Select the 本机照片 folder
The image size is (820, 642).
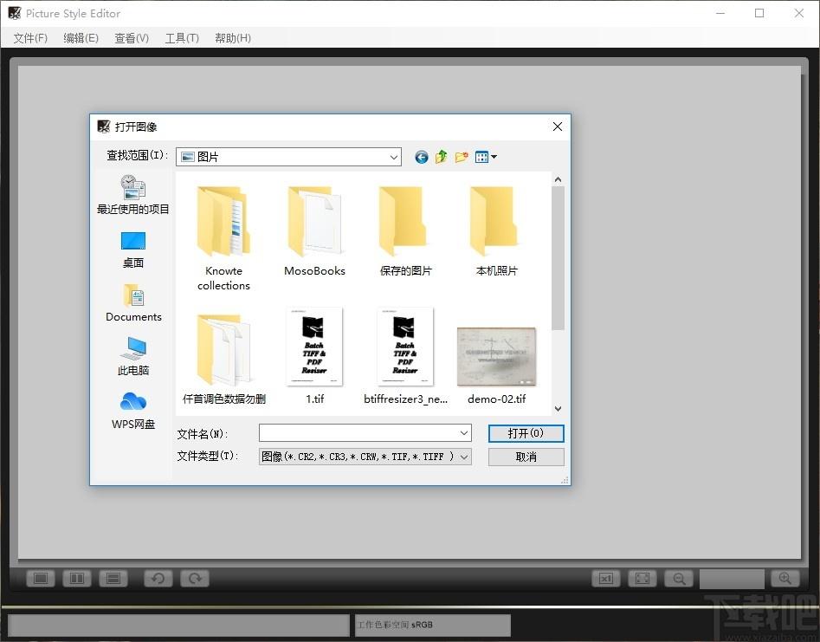point(496,230)
